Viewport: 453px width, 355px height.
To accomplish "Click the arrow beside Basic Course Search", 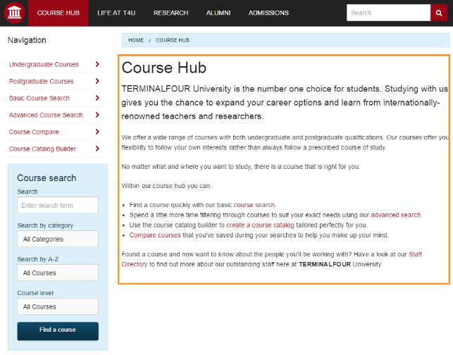I will click(x=97, y=98).
